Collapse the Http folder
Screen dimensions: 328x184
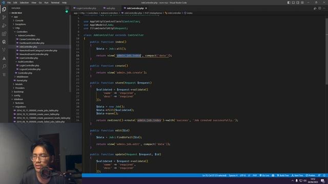coord(17,28)
